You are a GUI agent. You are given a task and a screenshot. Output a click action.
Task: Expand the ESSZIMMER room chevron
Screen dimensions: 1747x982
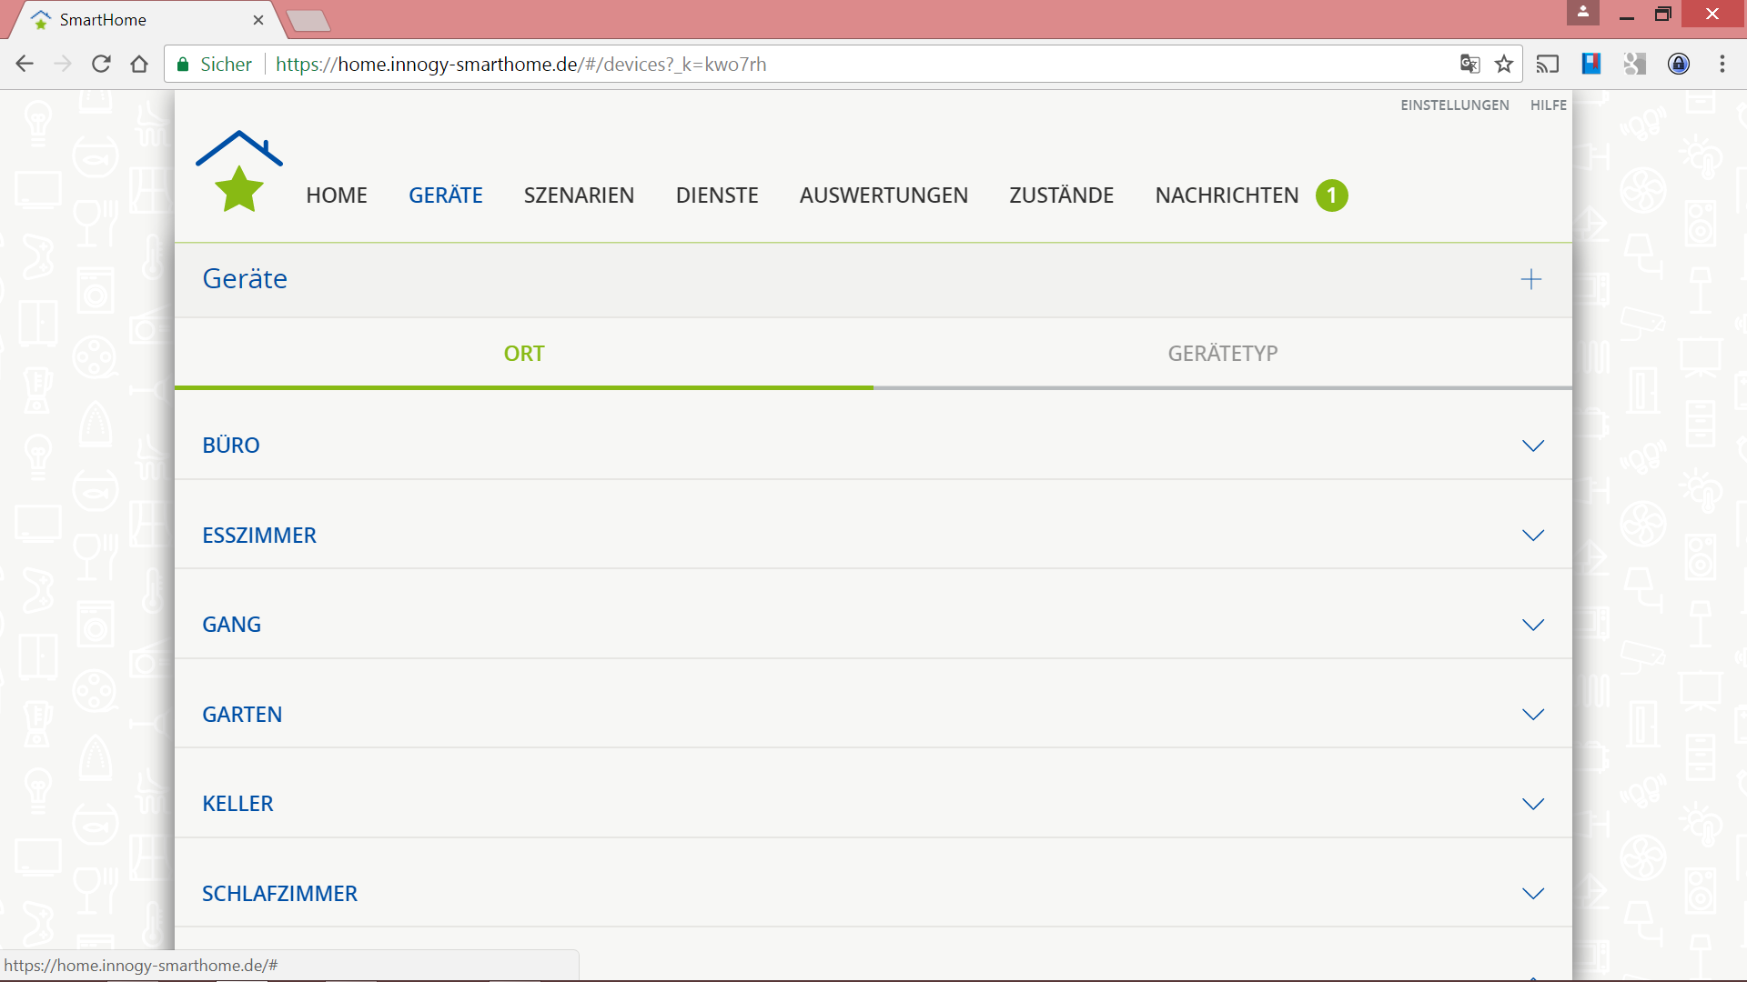1532,536
